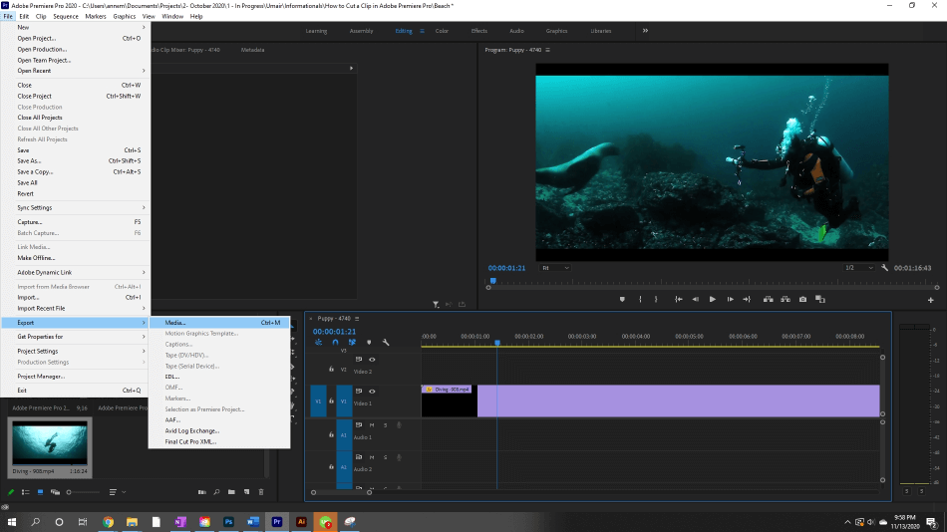Open the Program monitor panel menu
This screenshot has height=532, width=947.
548,50
